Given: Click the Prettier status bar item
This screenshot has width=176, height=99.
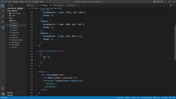Looking at the screenshot, I should [x=165, y=98].
